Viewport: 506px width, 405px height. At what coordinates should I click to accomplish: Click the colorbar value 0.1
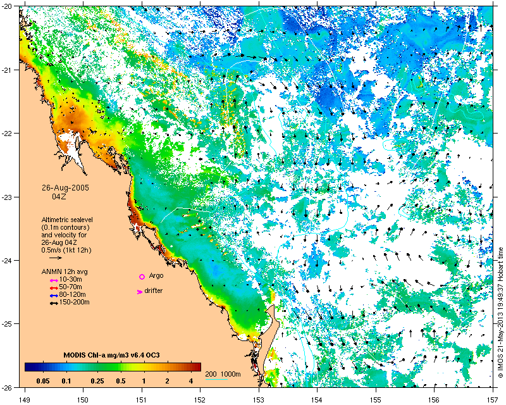point(66,382)
